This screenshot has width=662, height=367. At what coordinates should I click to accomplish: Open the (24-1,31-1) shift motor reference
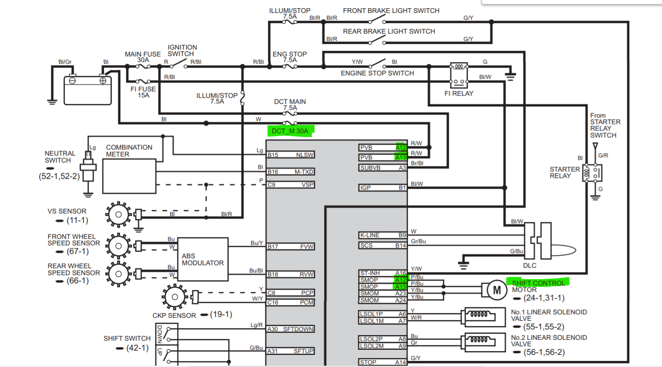(544, 298)
